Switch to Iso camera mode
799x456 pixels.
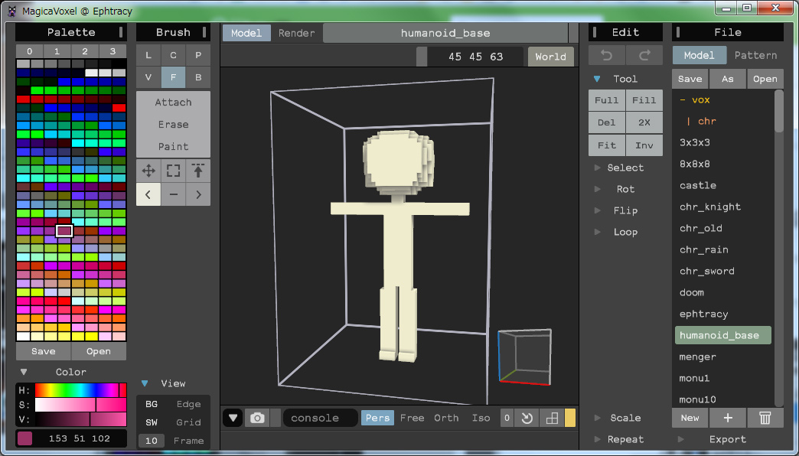pos(481,418)
